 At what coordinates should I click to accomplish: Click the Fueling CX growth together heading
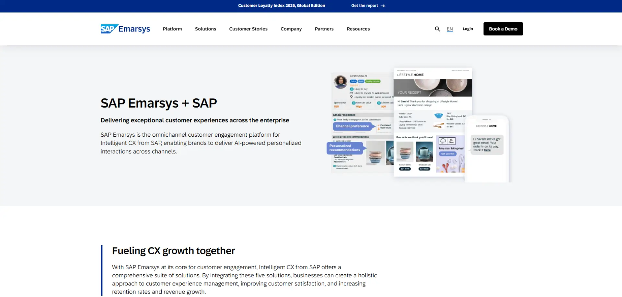[173, 251]
